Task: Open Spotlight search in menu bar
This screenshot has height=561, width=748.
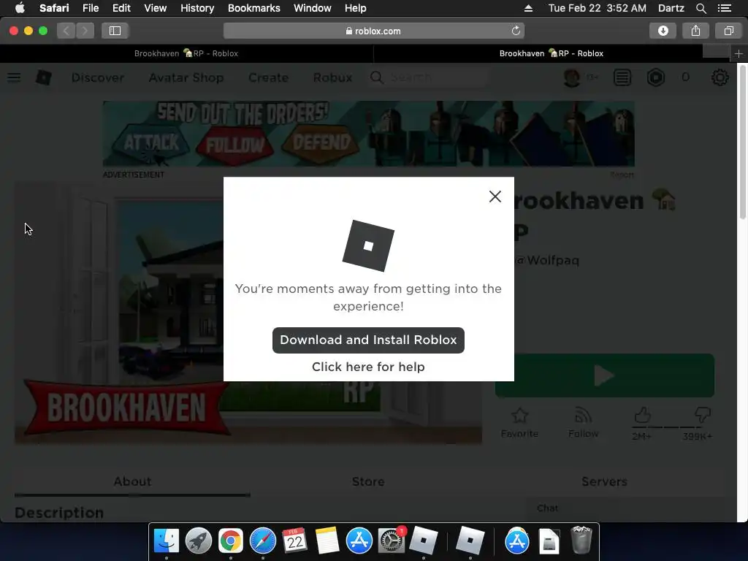Action: pos(701,8)
